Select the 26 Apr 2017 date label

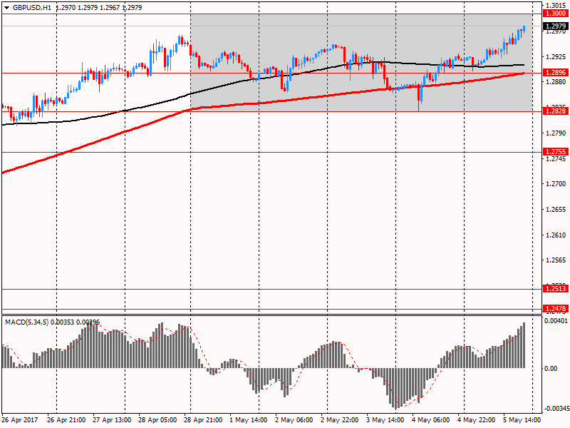pos(20,420)
